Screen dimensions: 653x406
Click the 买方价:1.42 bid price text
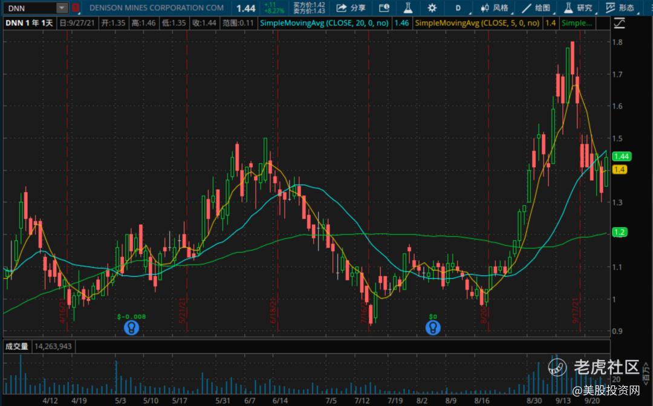click(309, 5)
